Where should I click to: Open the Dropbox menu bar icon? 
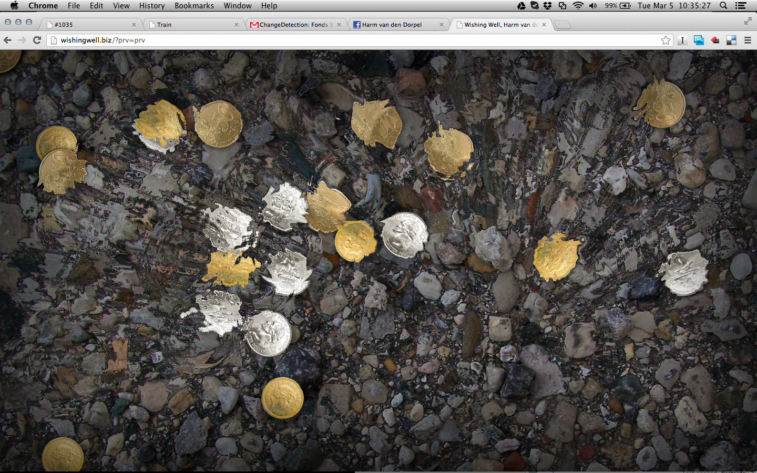point(548,6)
